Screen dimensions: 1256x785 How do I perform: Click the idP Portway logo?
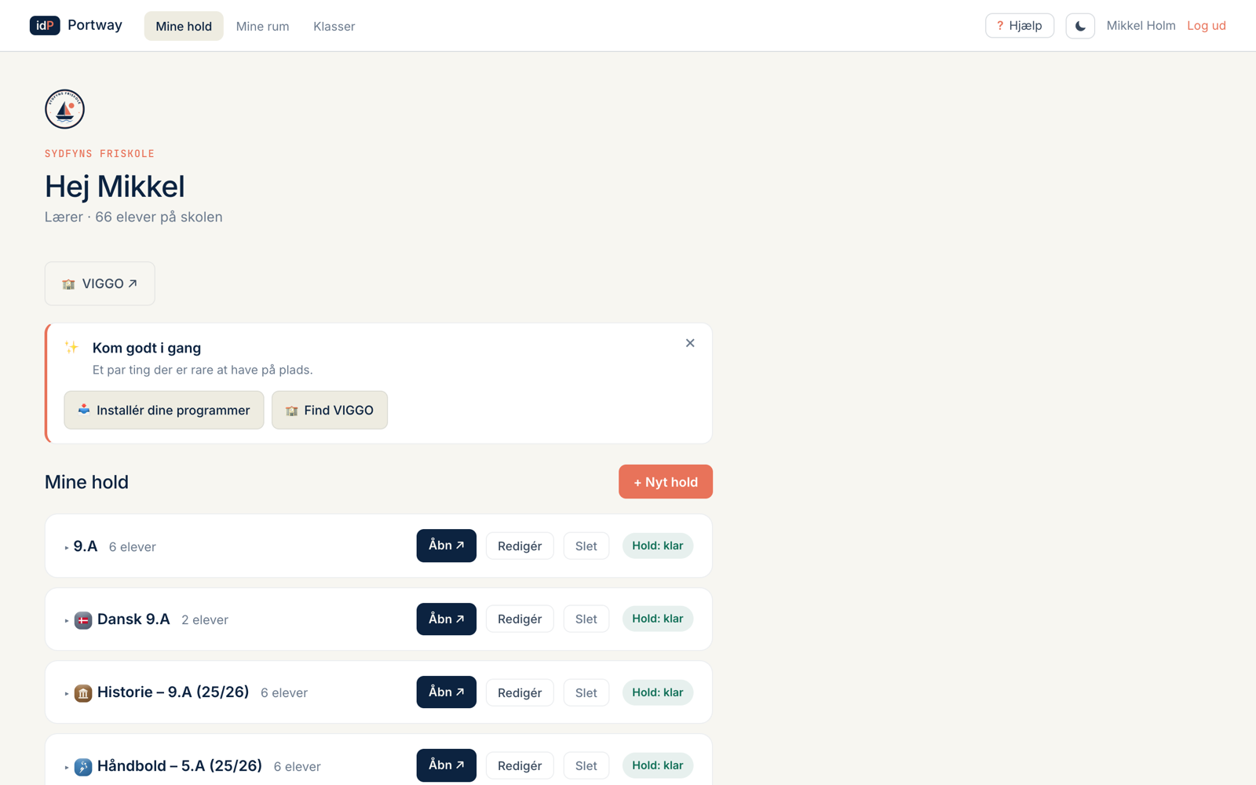tap(76, 25)
